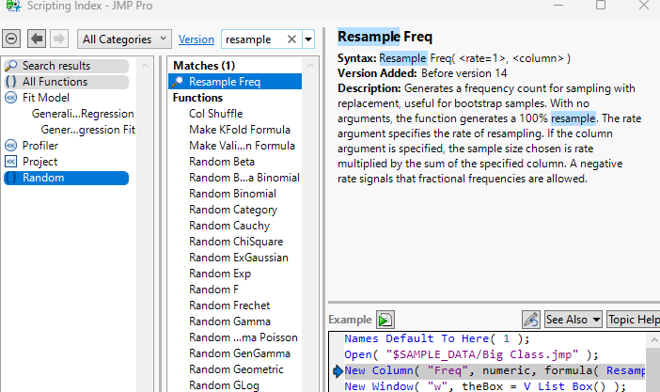Image resolution: width=660 pixels, height=392 pixels.
Task: Select Random Gamma function
Action: coord(229,321)
